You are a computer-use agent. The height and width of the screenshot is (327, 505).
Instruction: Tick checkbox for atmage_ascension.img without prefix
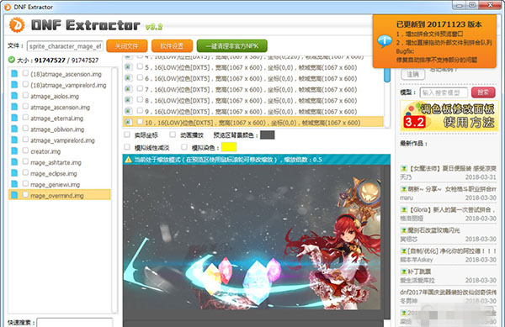(x=25, y=107)
